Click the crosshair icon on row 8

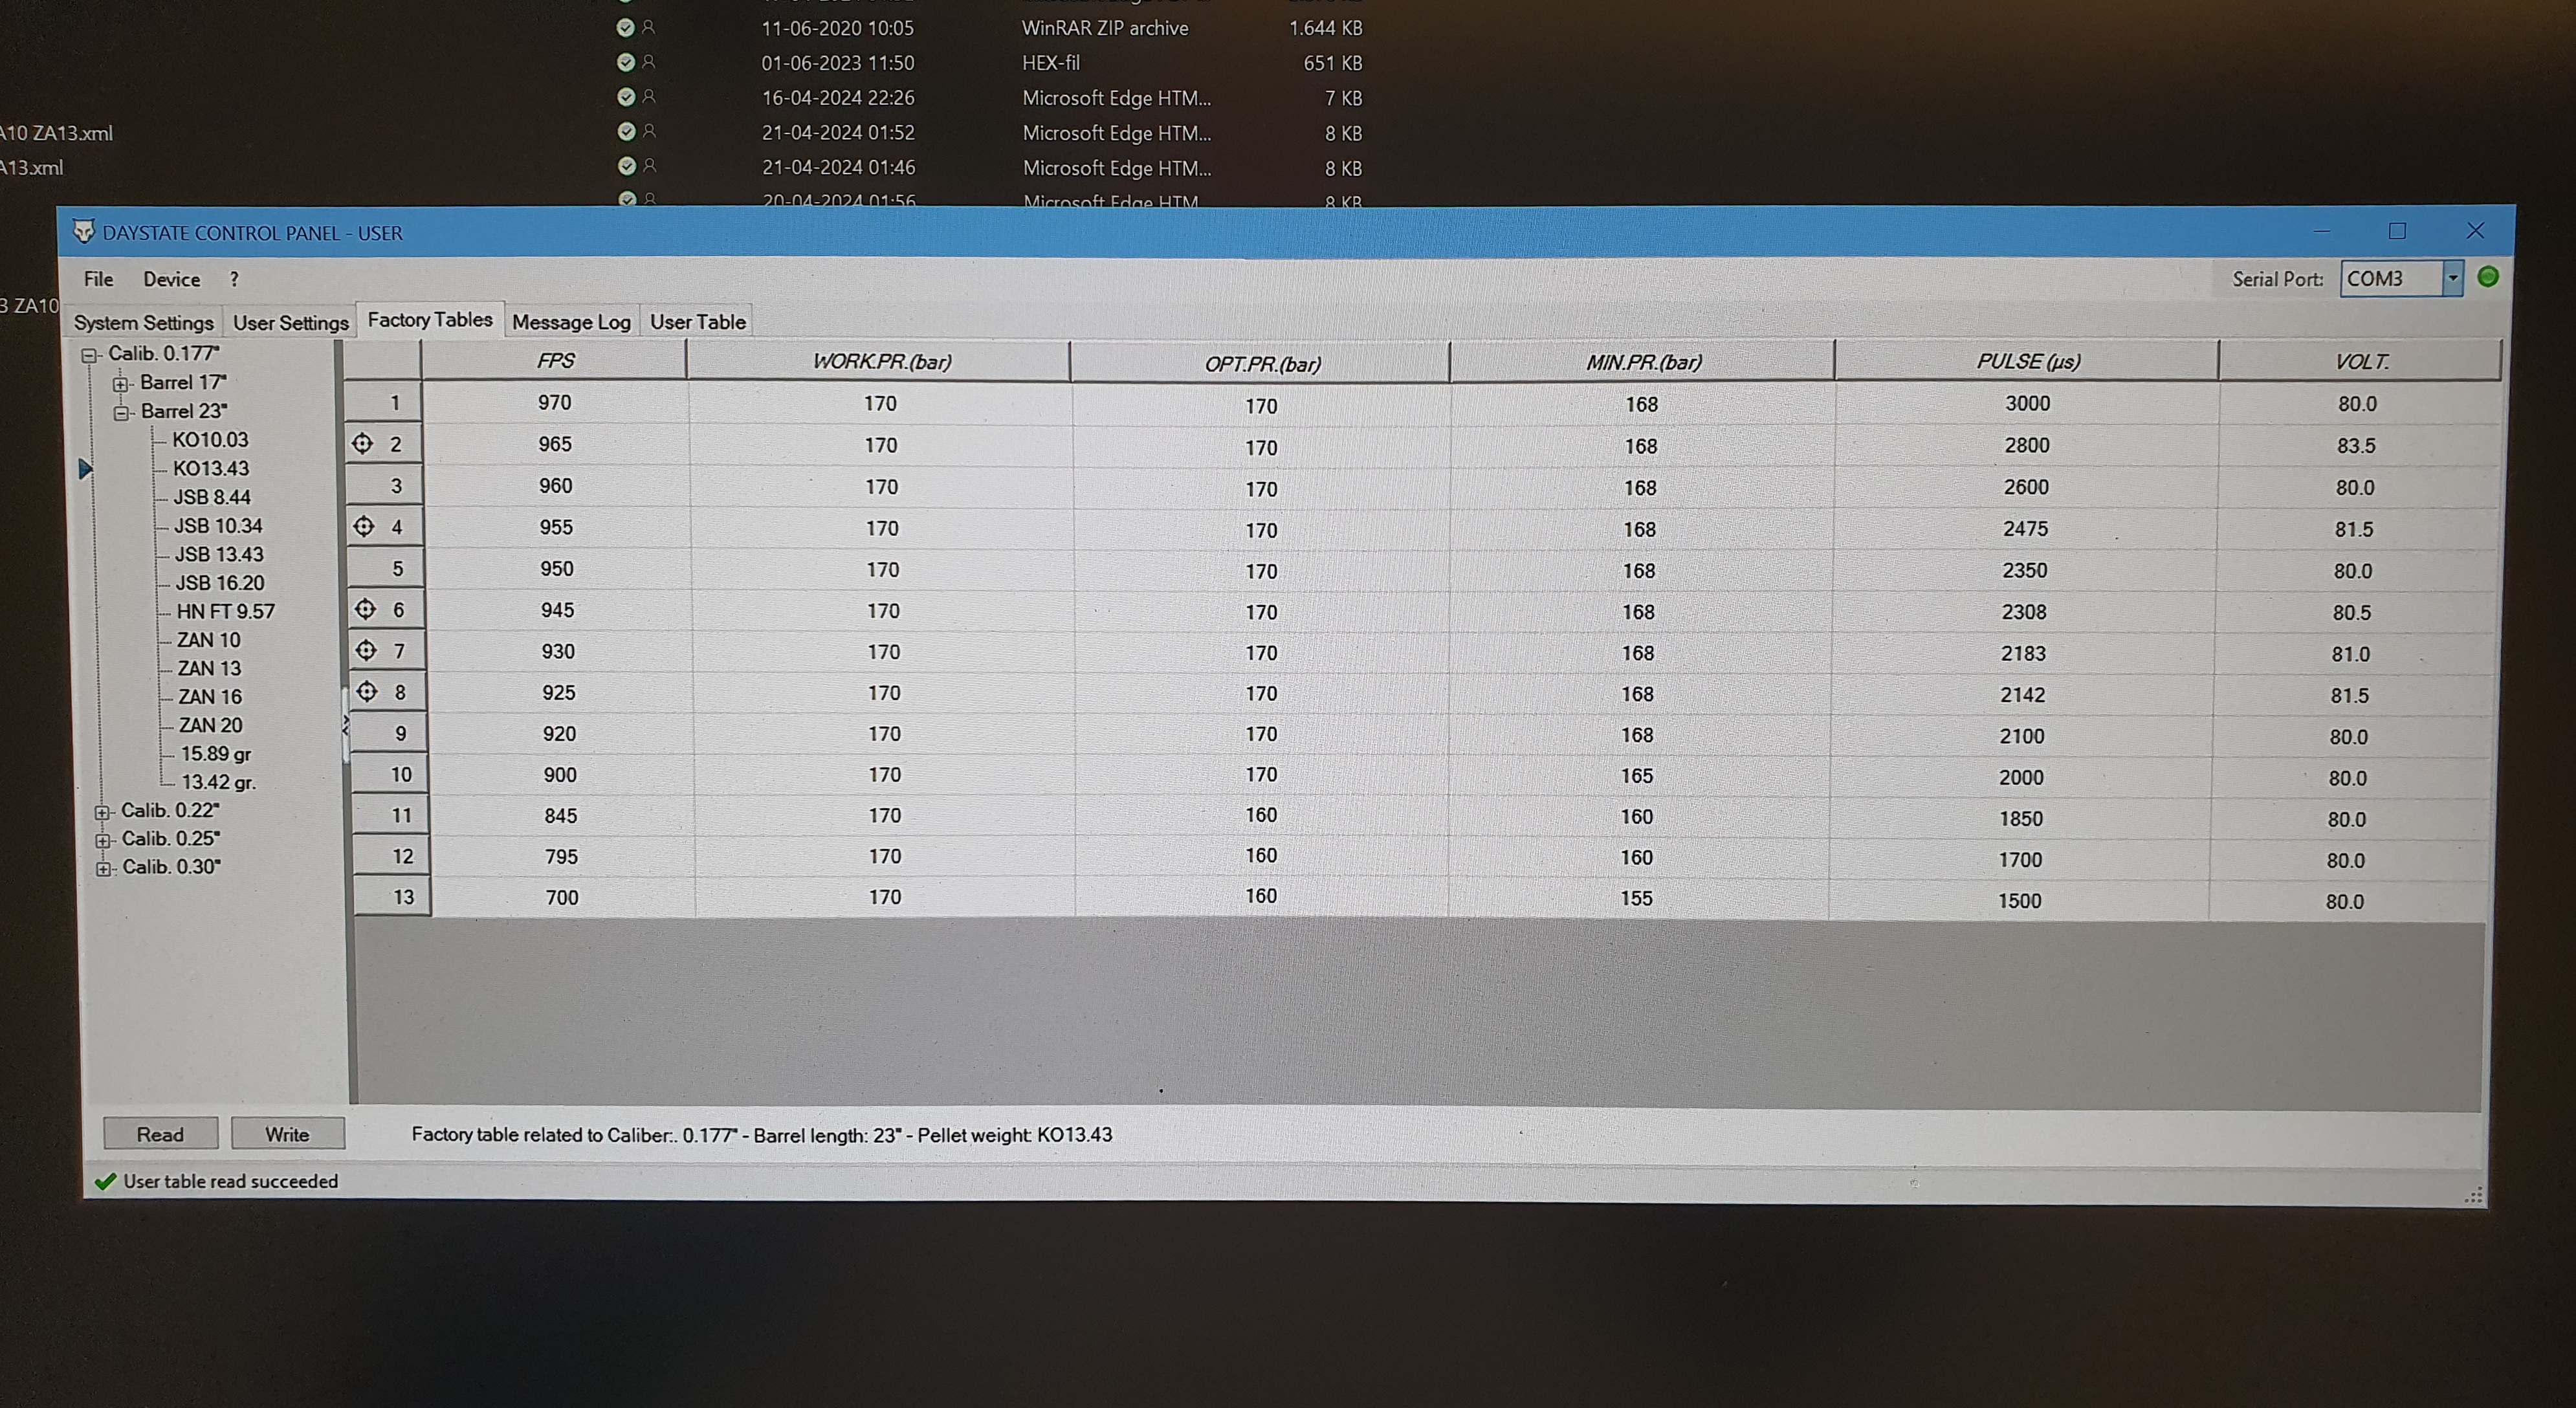(368, 691)
